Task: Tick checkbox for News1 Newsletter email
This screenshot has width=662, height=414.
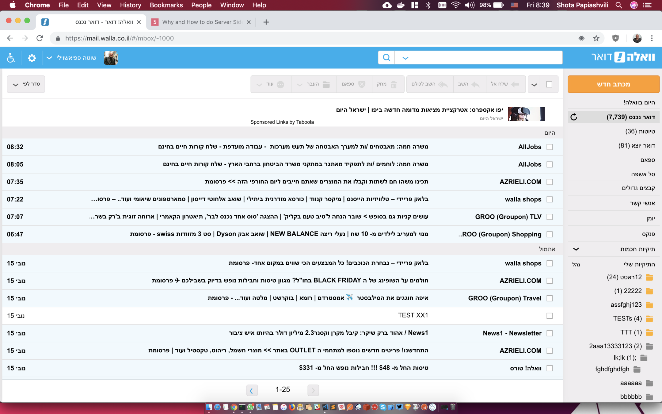Action: (549, 333)
